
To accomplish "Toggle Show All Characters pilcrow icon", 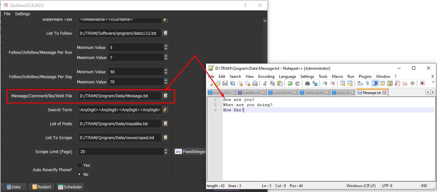I will coord(367,83).
